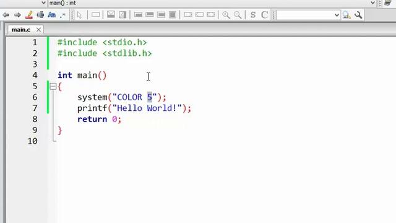This screenshot has height=223, width=396.
Task: Toggle the regular expression '.*' icon
Action: [63, 15]
